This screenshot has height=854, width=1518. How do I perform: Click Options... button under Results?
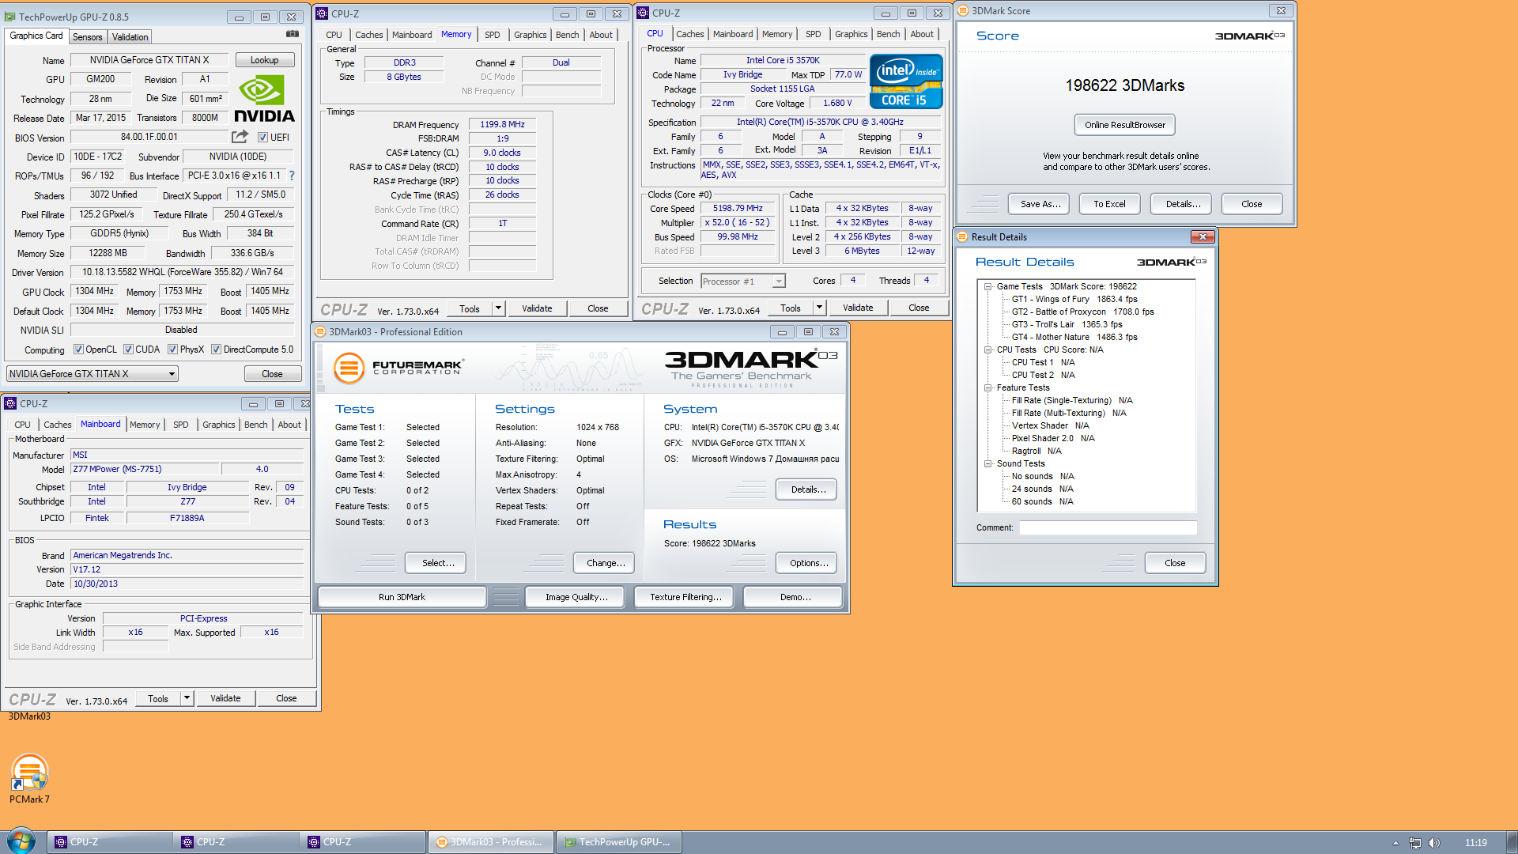tap(806, 563)
